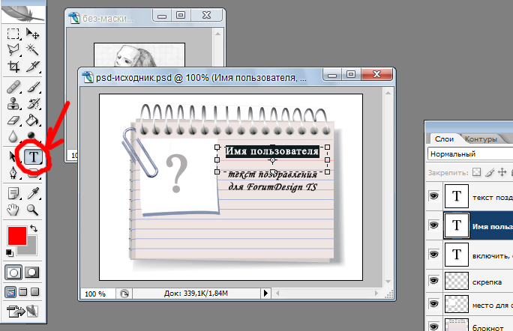Select the Type tool
Image resolution: width=513 pixels, height=331 pixels.
click(x=33, y=157)
